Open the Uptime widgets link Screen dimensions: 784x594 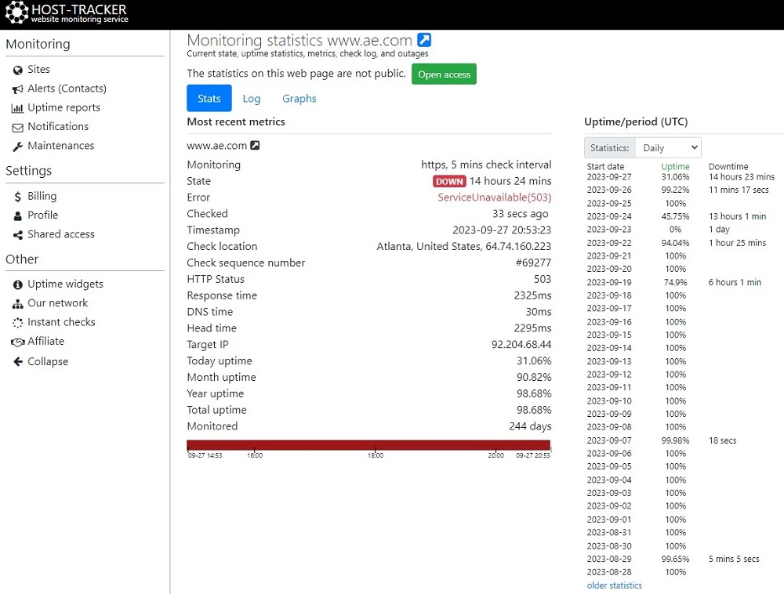pos(66,284)
